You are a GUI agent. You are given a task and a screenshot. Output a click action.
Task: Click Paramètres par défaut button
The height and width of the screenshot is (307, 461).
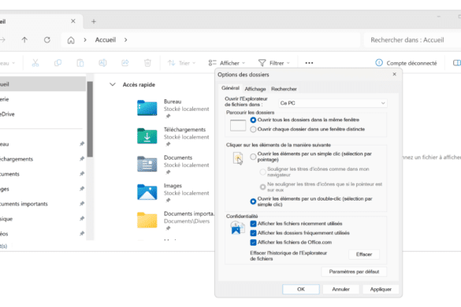(354, 272)
